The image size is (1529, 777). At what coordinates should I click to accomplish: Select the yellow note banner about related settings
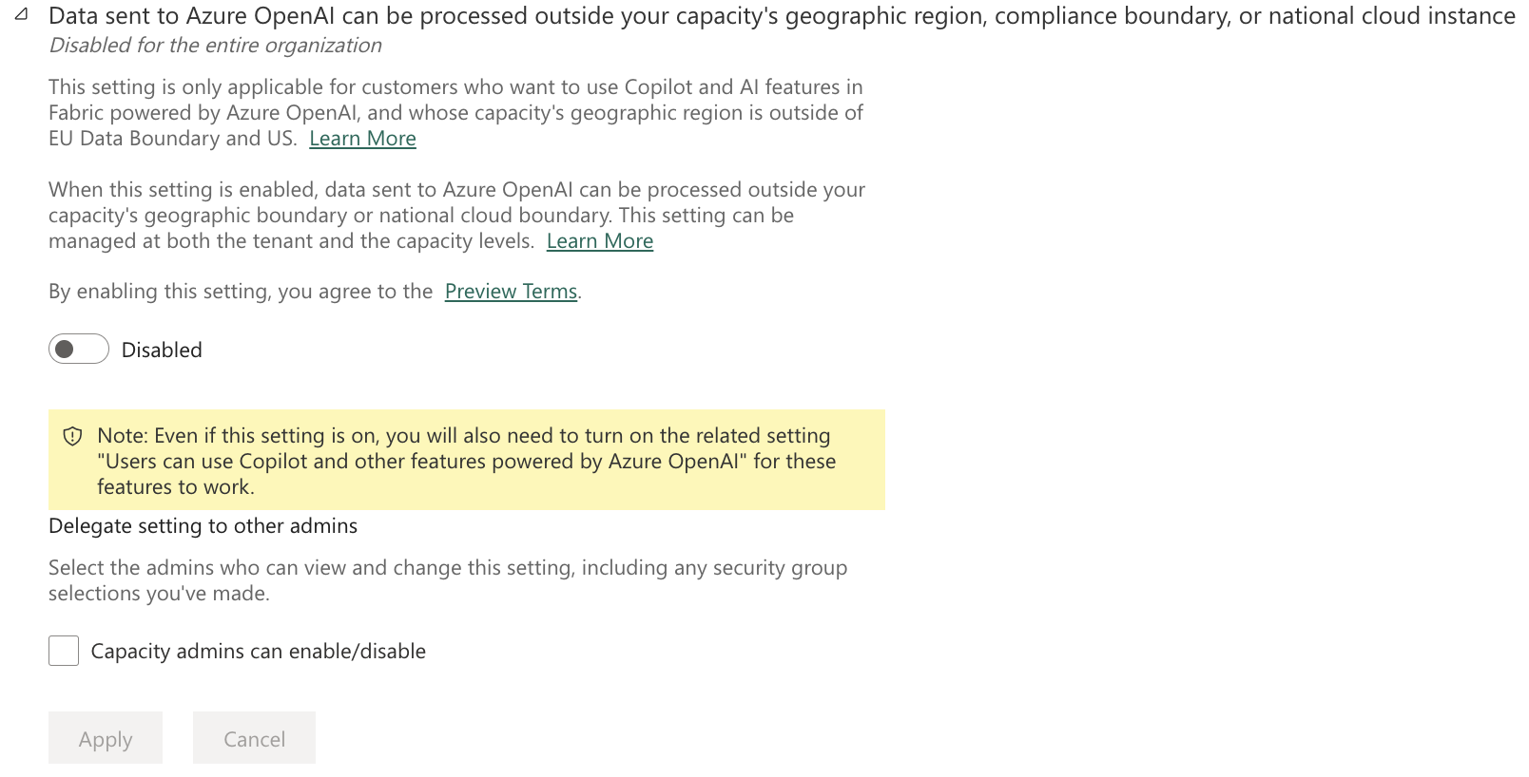tap(466, 460)
